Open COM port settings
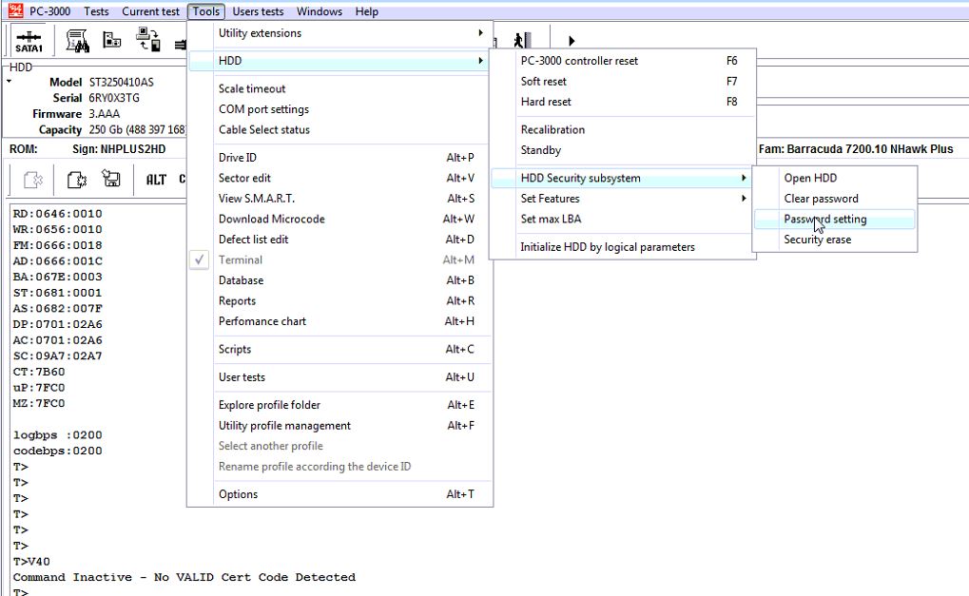 click(x=339, y=109)
